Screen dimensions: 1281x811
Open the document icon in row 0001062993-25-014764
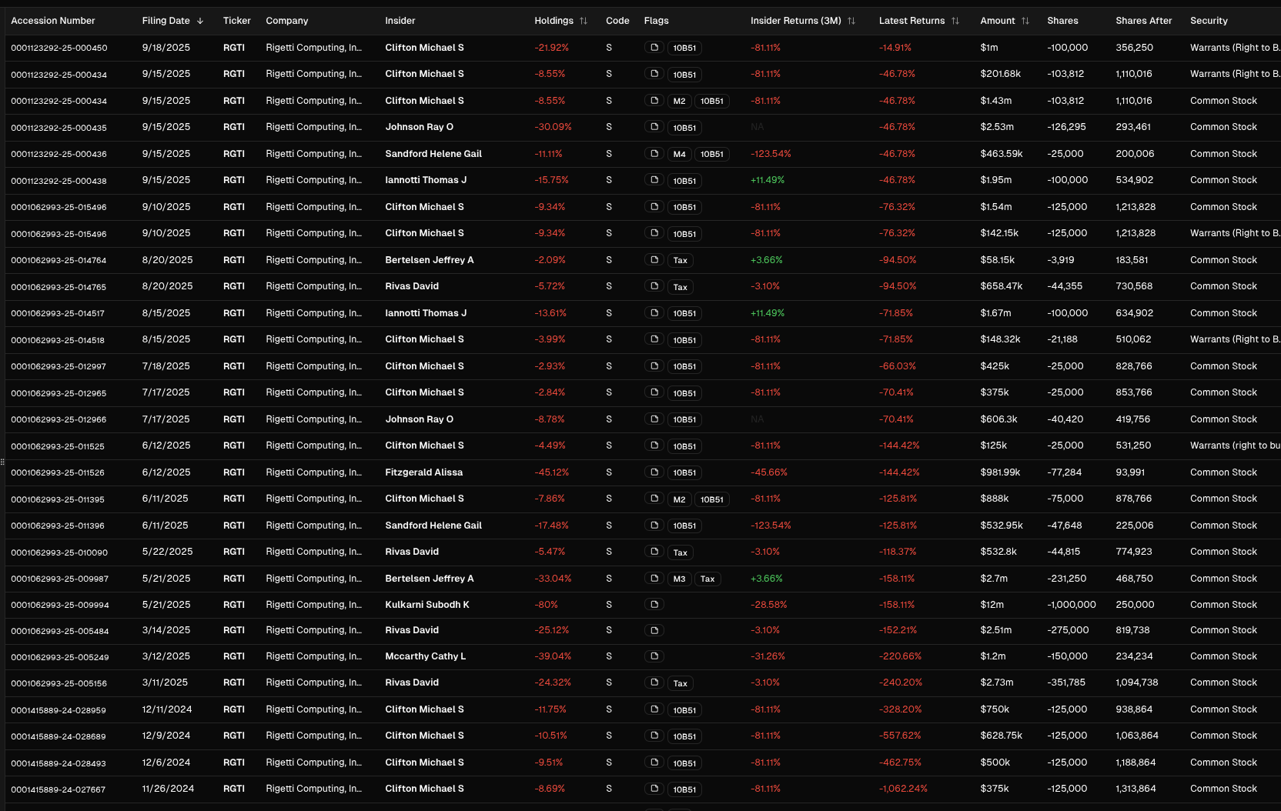654,260
